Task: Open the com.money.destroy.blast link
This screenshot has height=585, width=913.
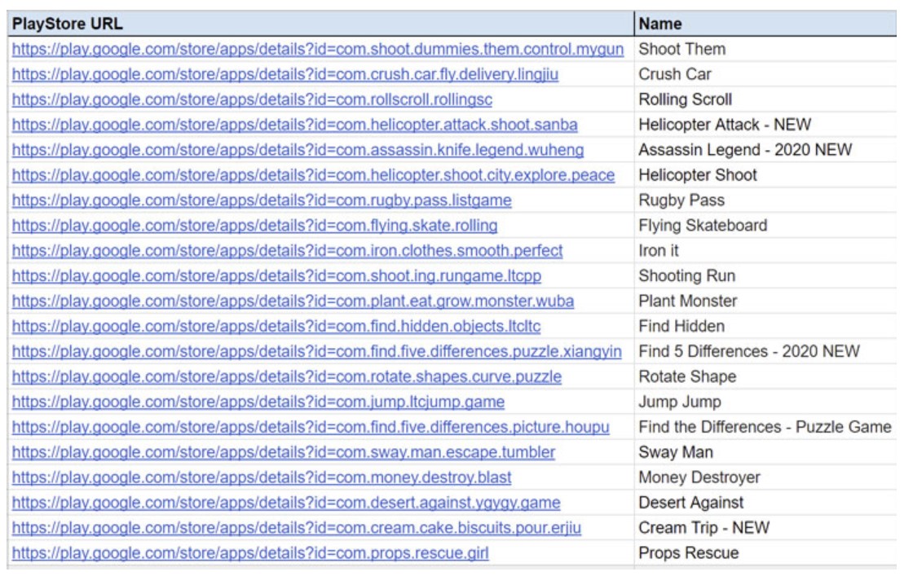Action: point(262,477)
